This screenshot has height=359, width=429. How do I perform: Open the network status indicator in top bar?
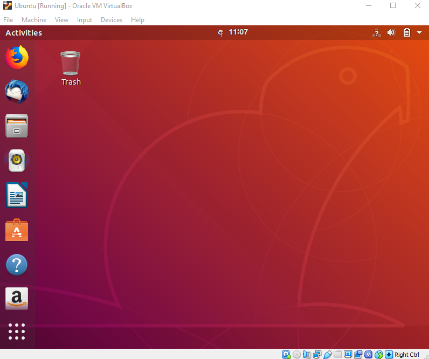click(x=377, y=33)
